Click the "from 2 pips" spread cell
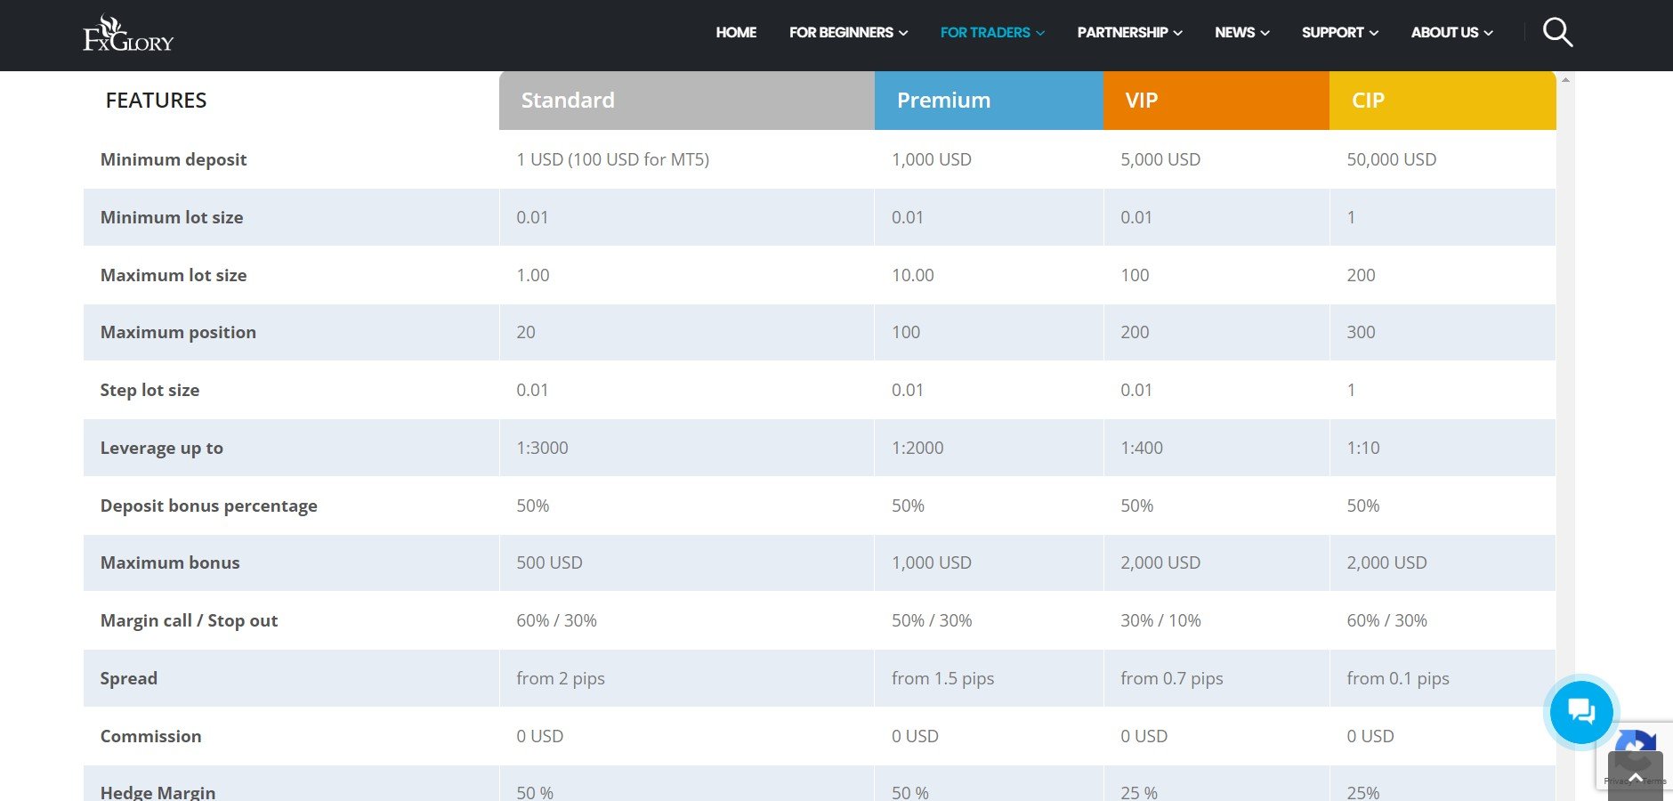 point(561,678)
